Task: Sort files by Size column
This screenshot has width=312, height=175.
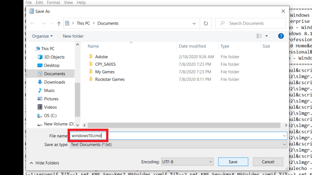Action: click(x=266, y=46)
